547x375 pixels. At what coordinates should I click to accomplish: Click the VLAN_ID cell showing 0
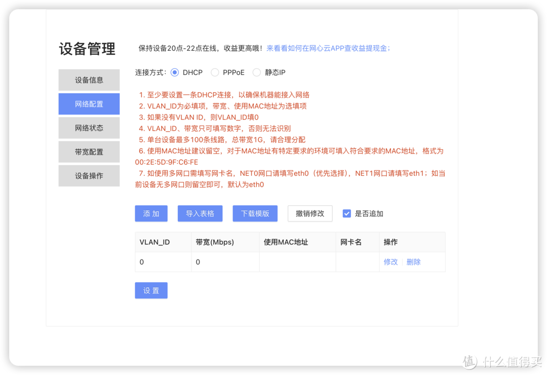(142, 262)
